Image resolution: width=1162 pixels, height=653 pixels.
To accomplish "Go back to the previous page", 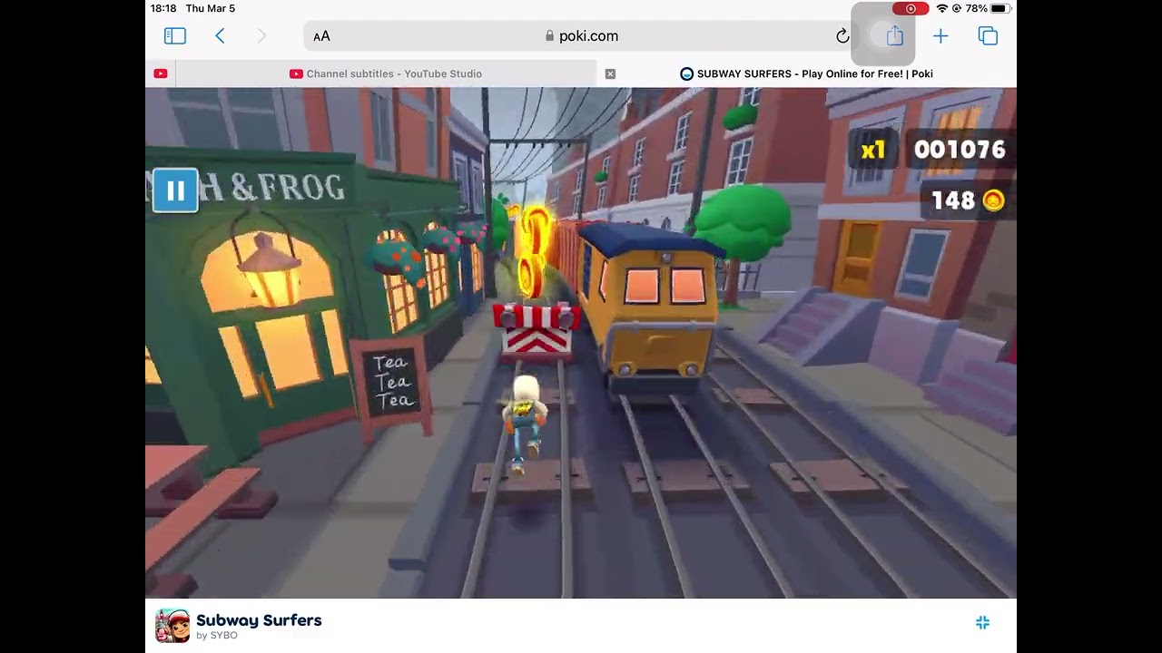I will (220, 36).
